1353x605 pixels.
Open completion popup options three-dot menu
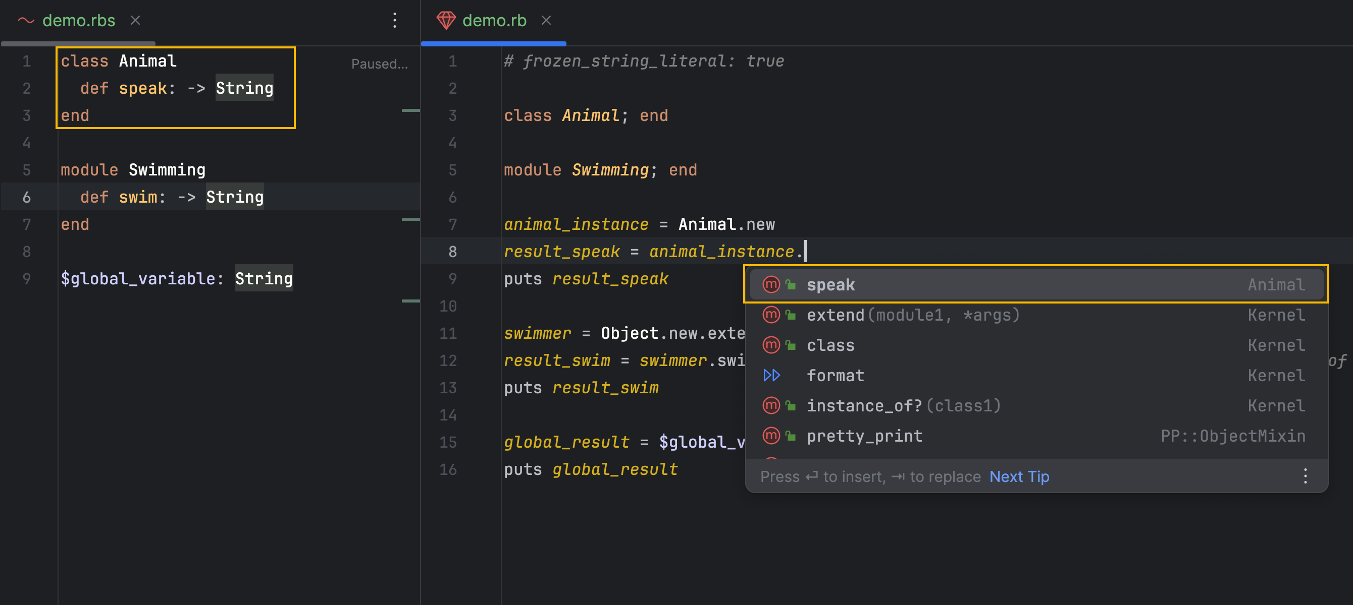[1305, 476]
